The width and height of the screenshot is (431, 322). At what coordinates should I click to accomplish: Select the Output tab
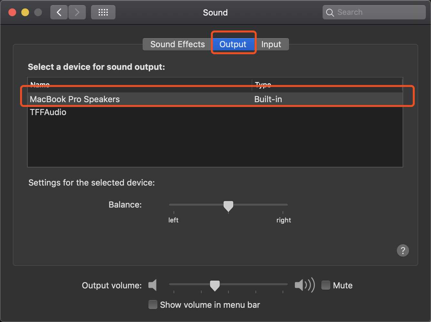point(233,44)
